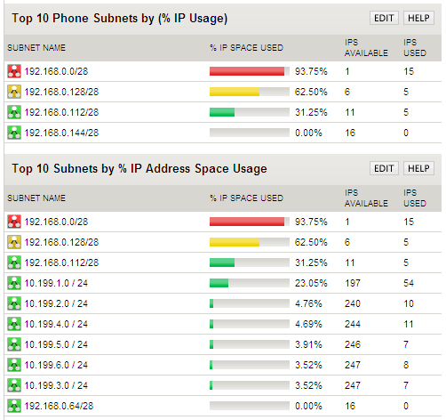Open HELP for Top 10 Subnets by % IP Address Space Usage
This screenshot has height=420, width=446.
click(418, 168)
